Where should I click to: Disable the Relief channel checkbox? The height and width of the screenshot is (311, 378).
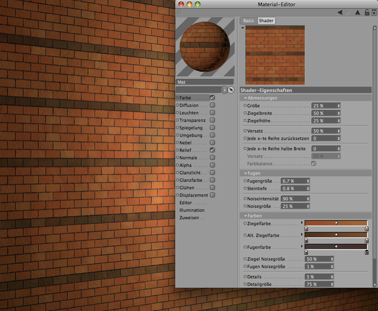tap(212, 150)
